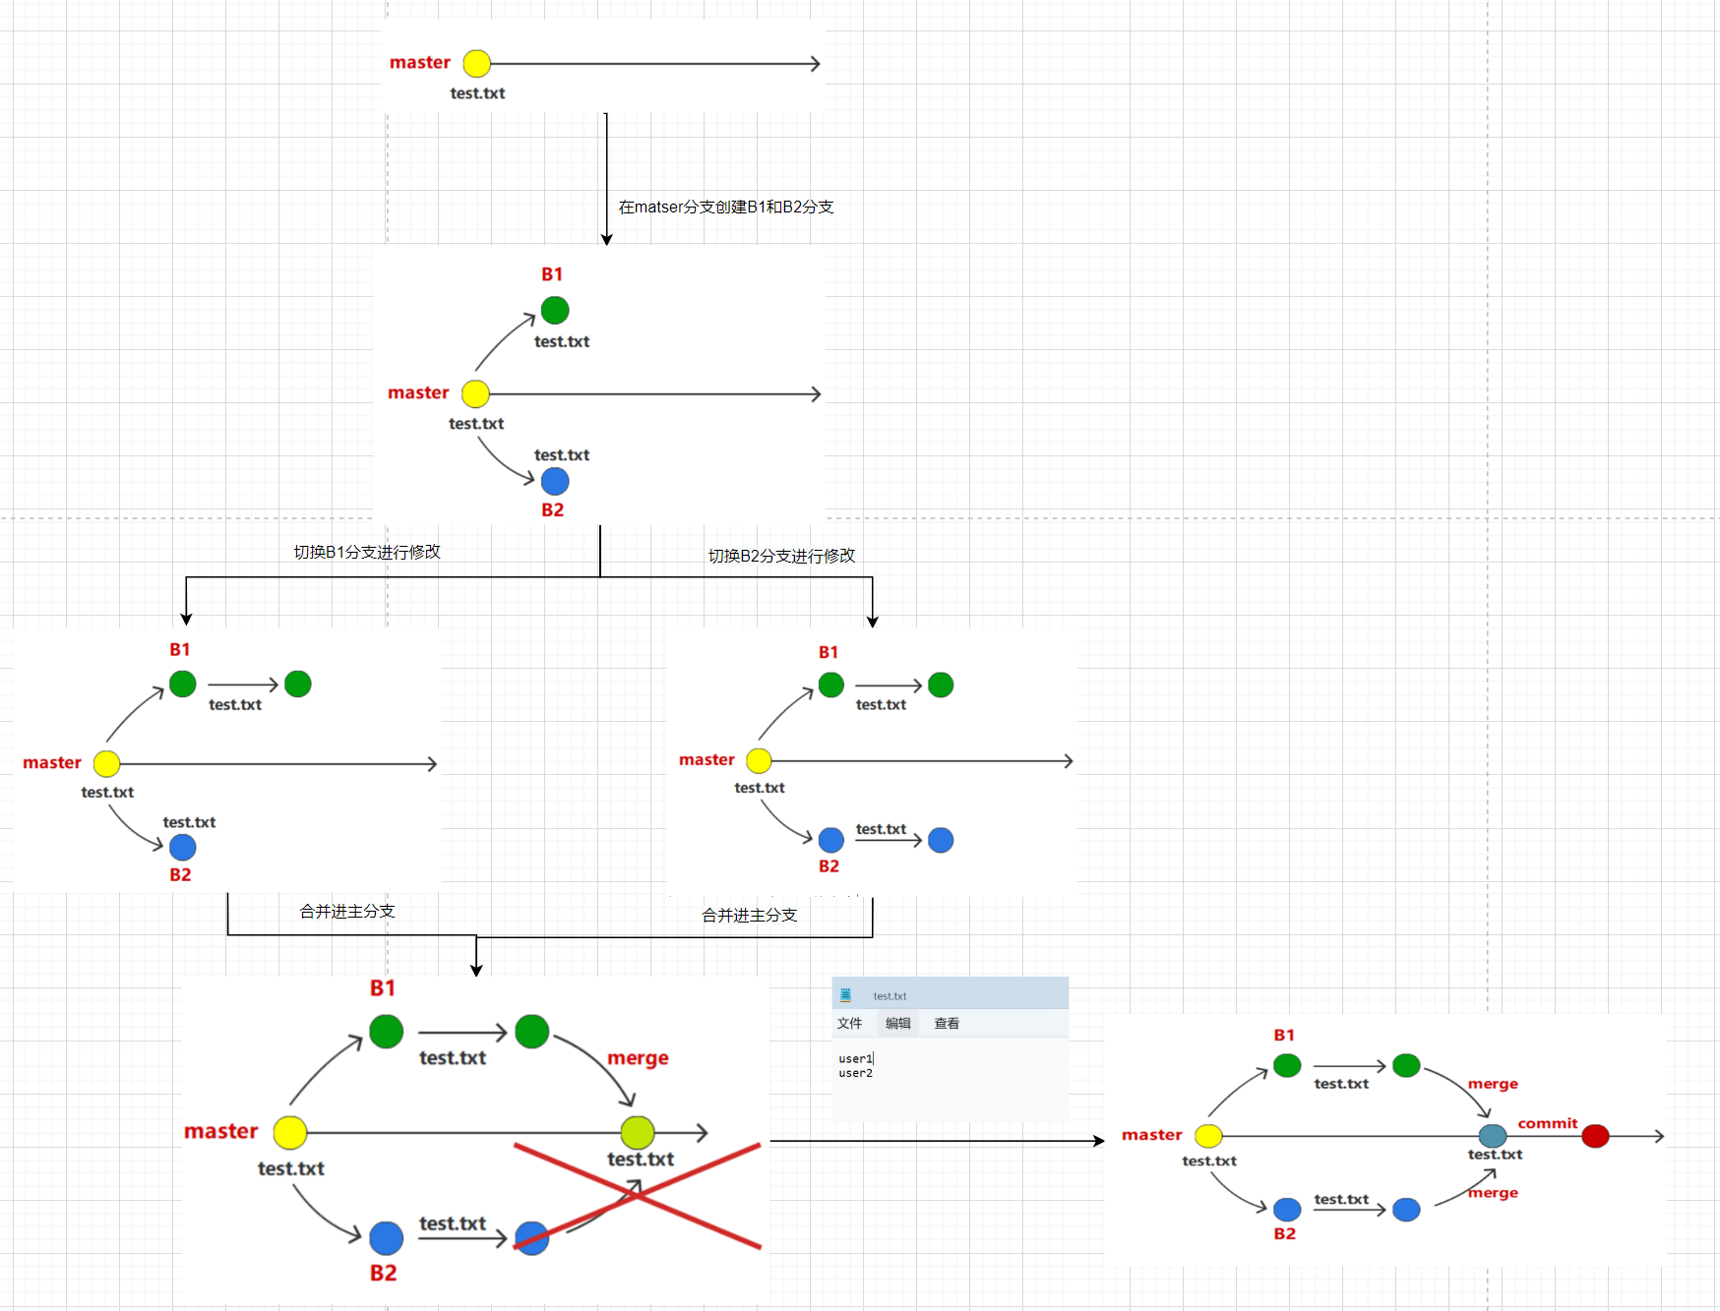The height and width of the screenshot is (1311, 1720).
Task: Place cursor on the user1 line in notepad
Action: (x=855, y=1058)
